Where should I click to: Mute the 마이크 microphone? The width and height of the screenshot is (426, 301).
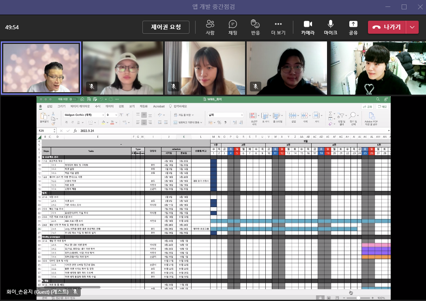coord(330,27)
